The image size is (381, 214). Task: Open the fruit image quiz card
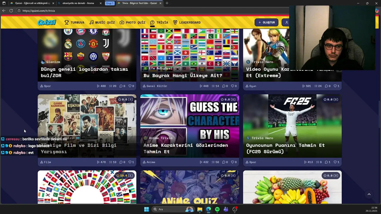point(292,187)
